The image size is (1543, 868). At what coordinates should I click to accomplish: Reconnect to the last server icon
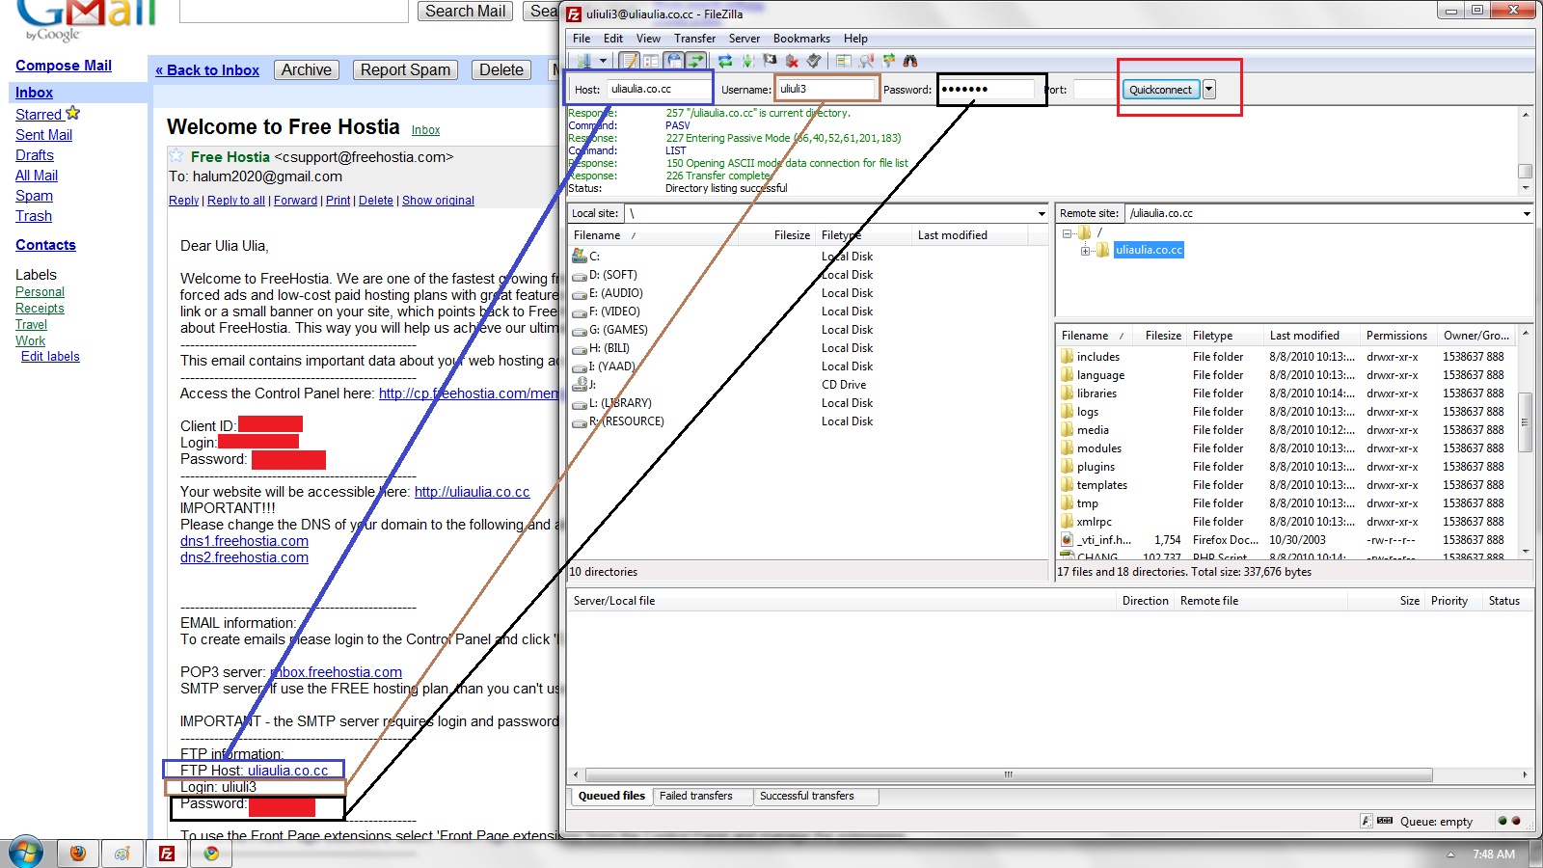[x=814, y=61]
